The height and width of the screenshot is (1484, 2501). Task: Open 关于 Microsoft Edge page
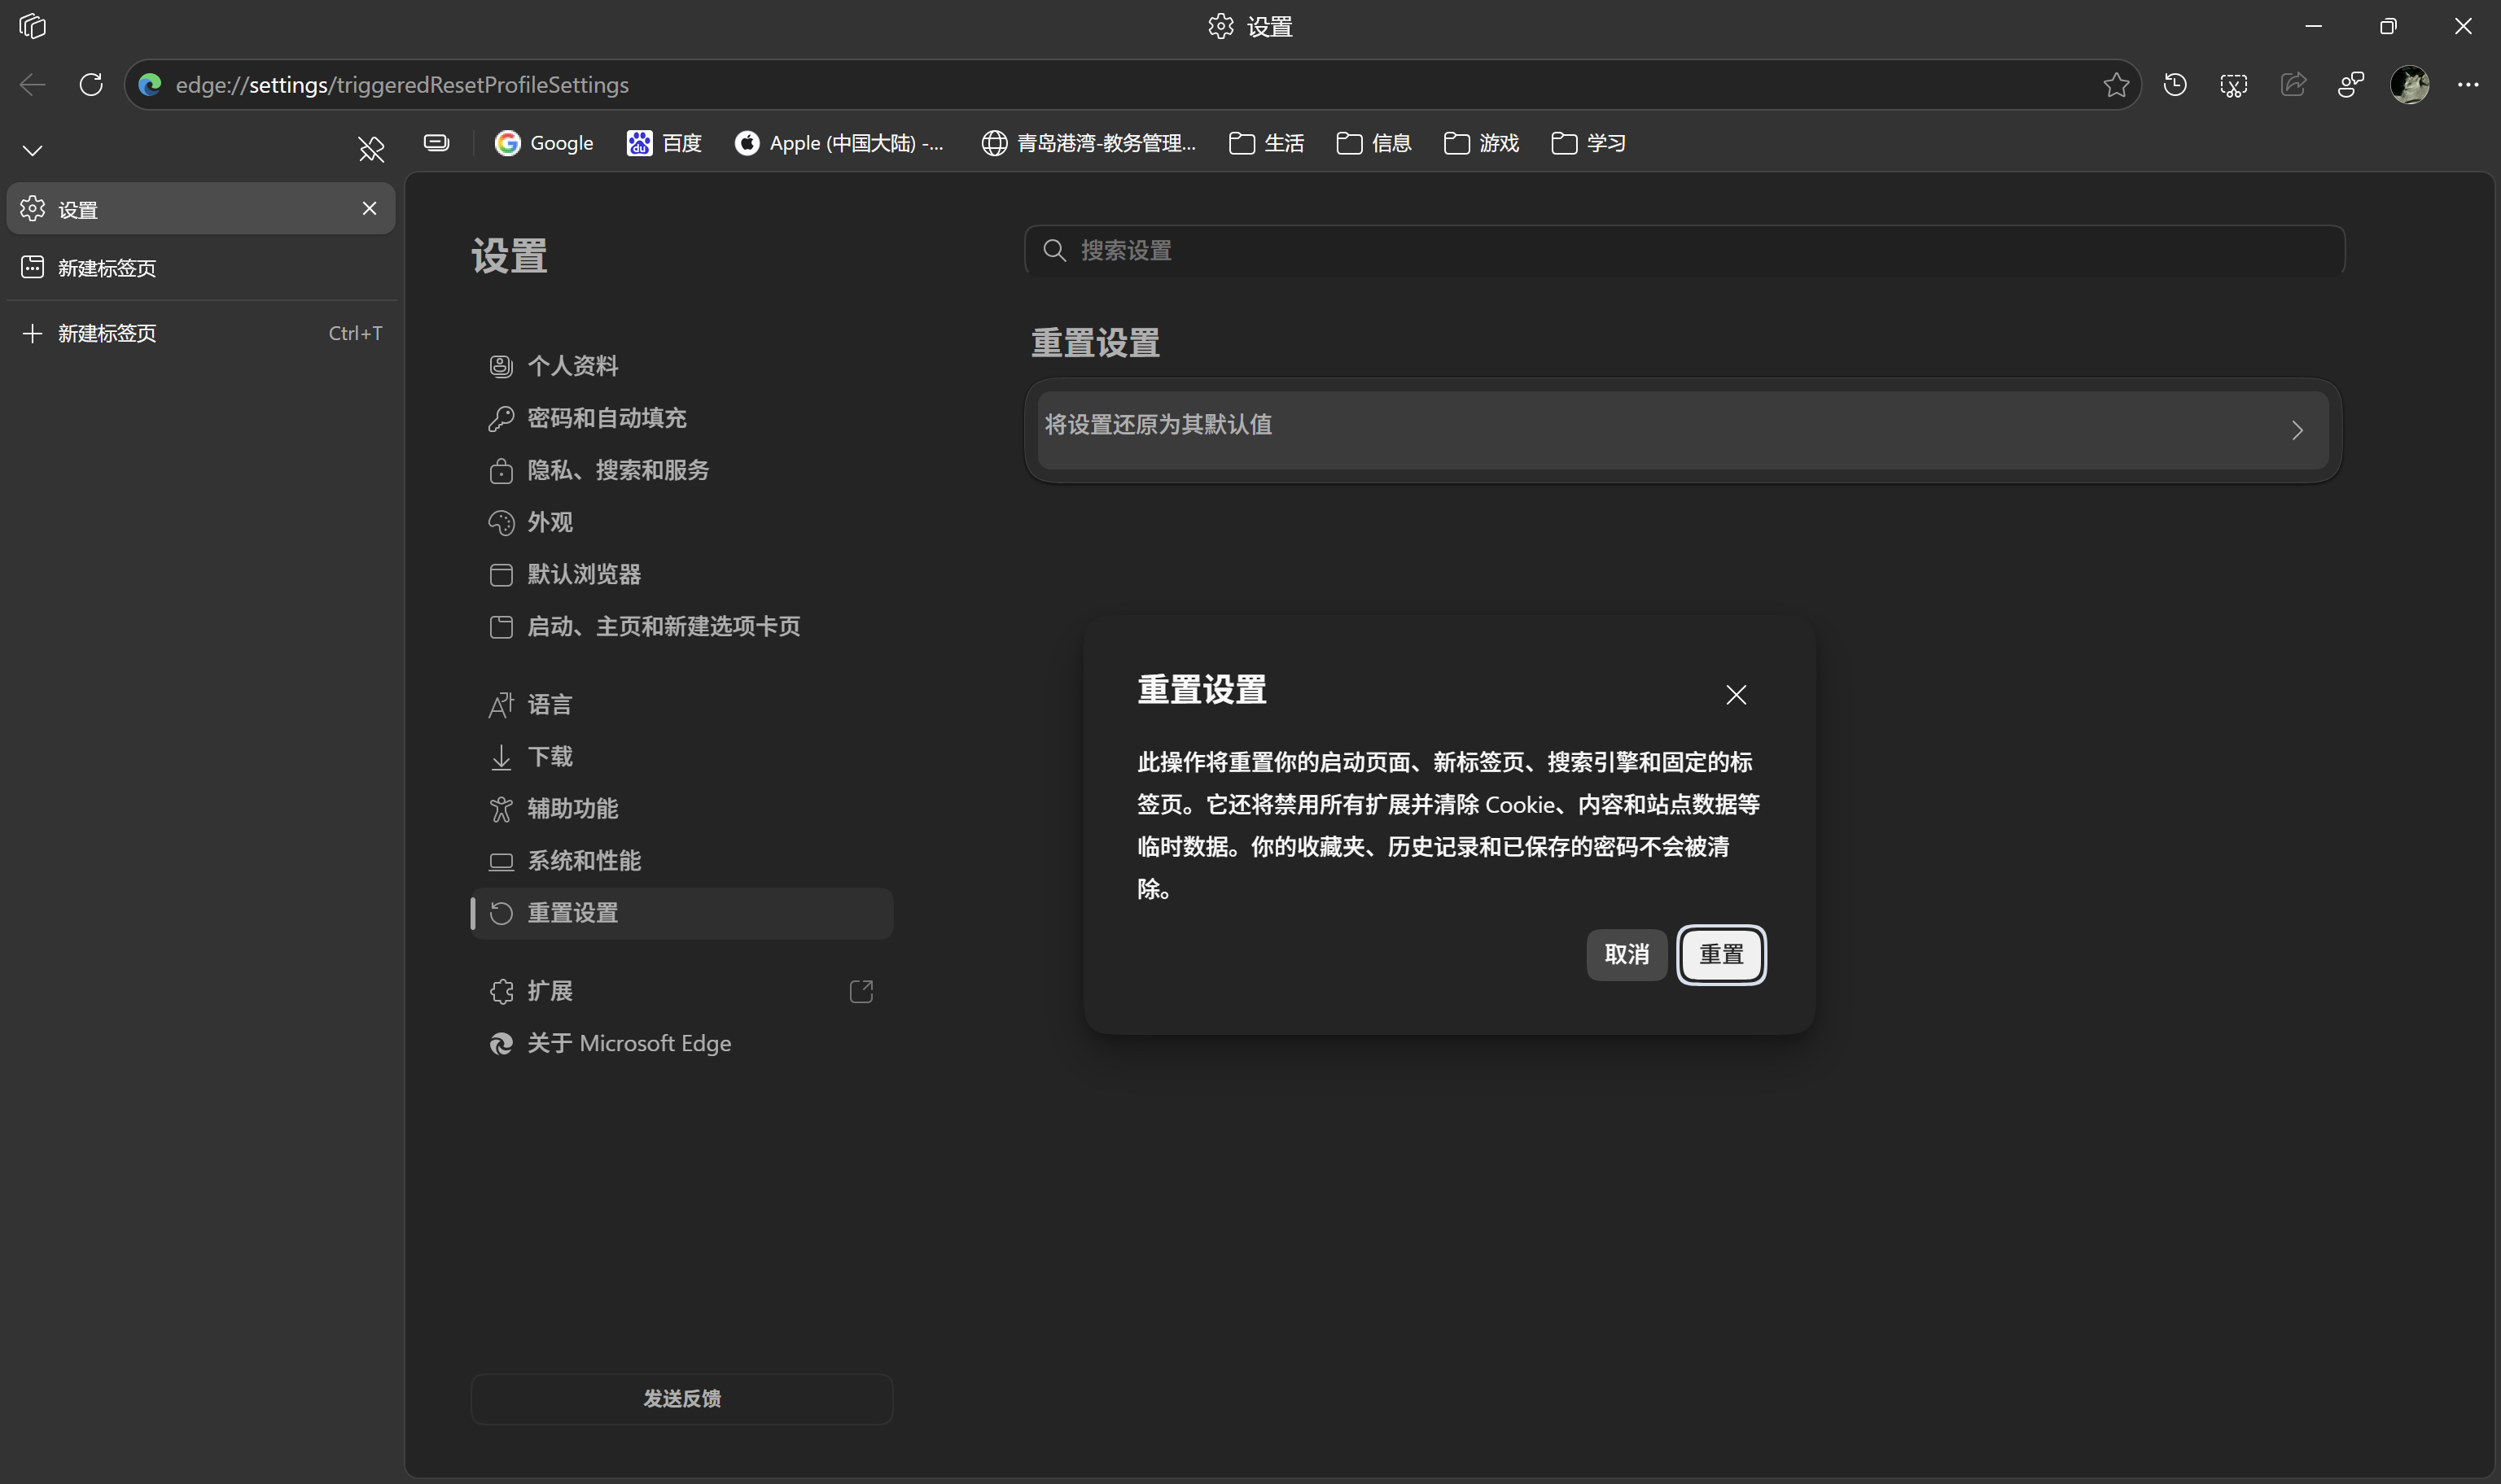[x=681, y=1043]
